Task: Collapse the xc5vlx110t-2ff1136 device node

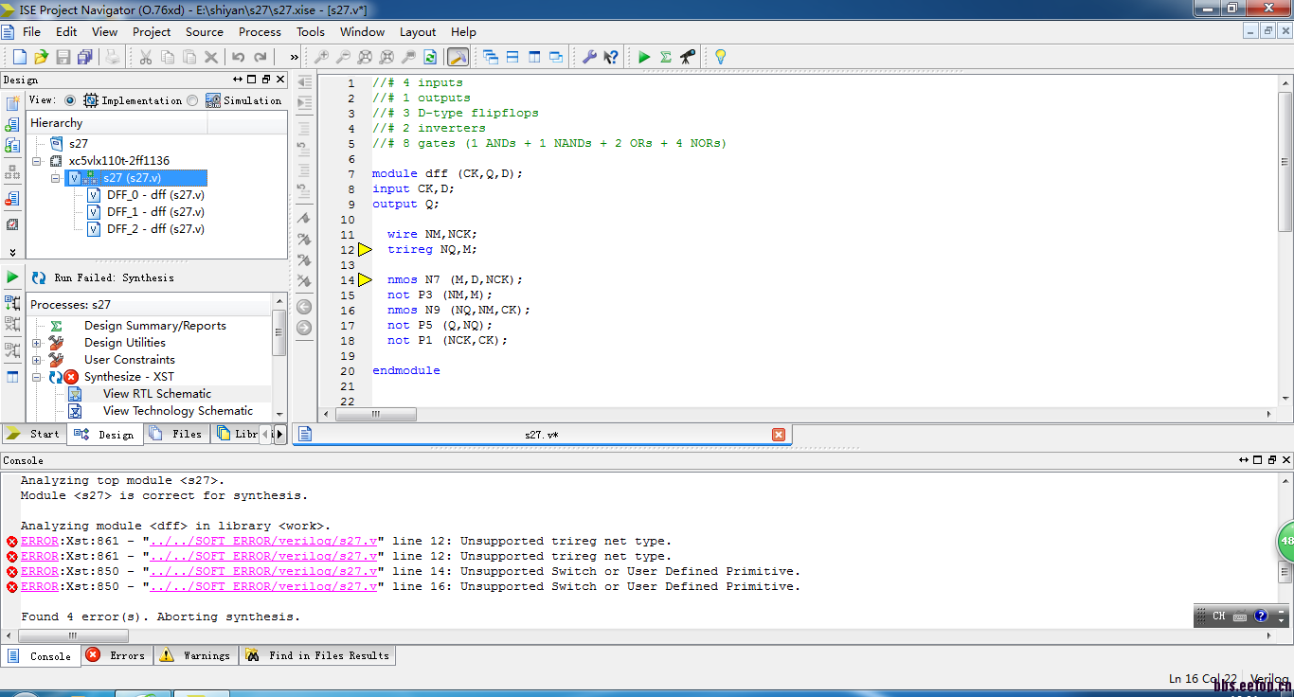Action: pyautogui.click(x=37, y=161)
